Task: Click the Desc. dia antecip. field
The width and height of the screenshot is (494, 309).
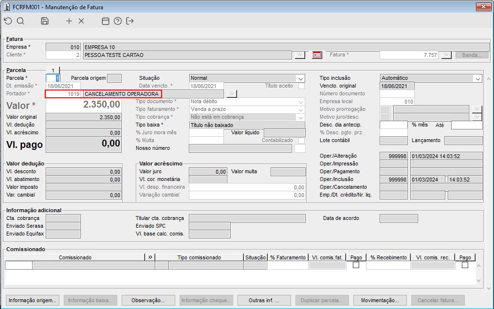Action: pos(394,125)
